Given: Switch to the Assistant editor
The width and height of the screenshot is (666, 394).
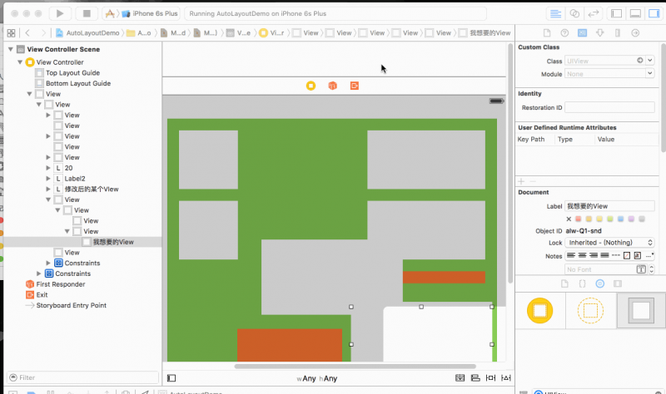Looking at the screenshot, I should pos(574,14).
